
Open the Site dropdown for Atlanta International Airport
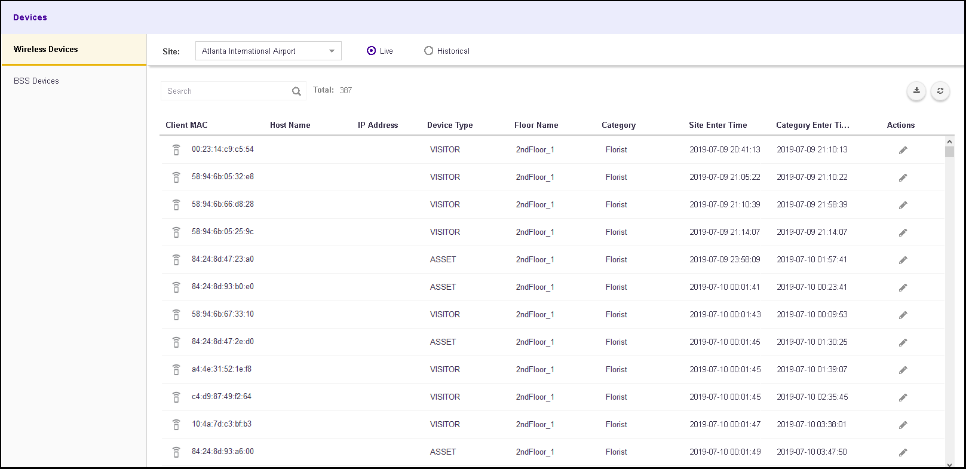click(268, 51)
